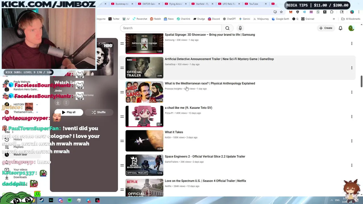Open the Artificial Detective trailer thumbnail
This screenshot has height=204, width=363.
pos(144,68)
